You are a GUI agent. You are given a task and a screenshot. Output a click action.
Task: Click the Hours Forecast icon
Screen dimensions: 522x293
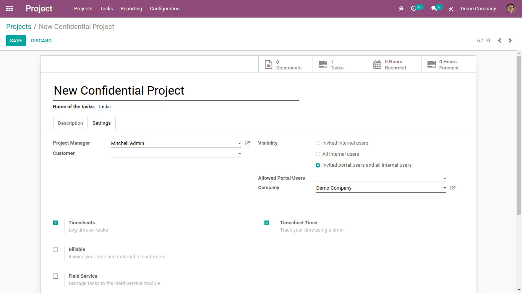tap(431, 64)
